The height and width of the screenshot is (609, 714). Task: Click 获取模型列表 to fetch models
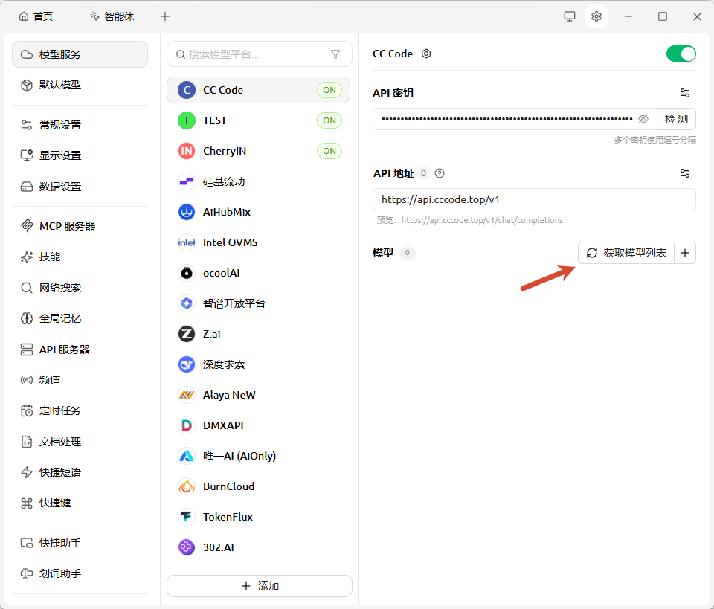pyautogui.click(x=626, y=253)
